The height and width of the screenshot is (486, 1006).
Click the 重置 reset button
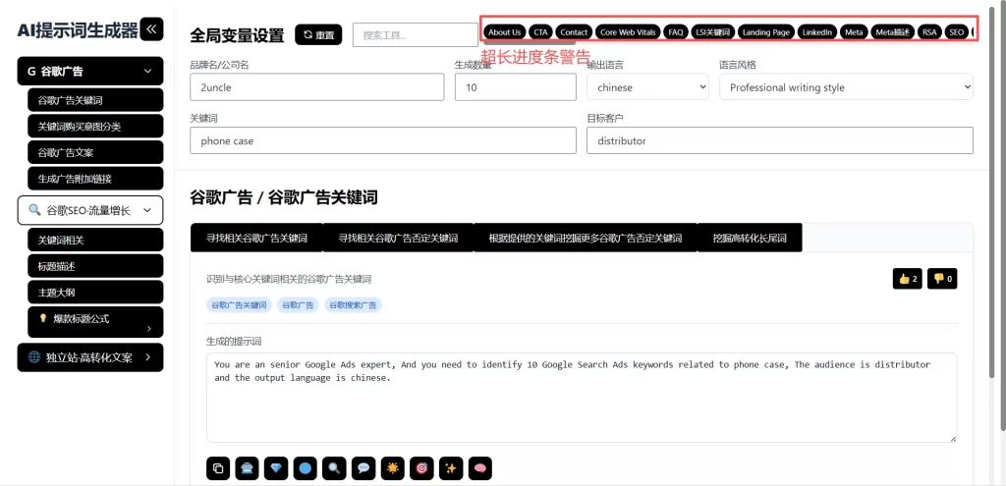coord(318,35)
